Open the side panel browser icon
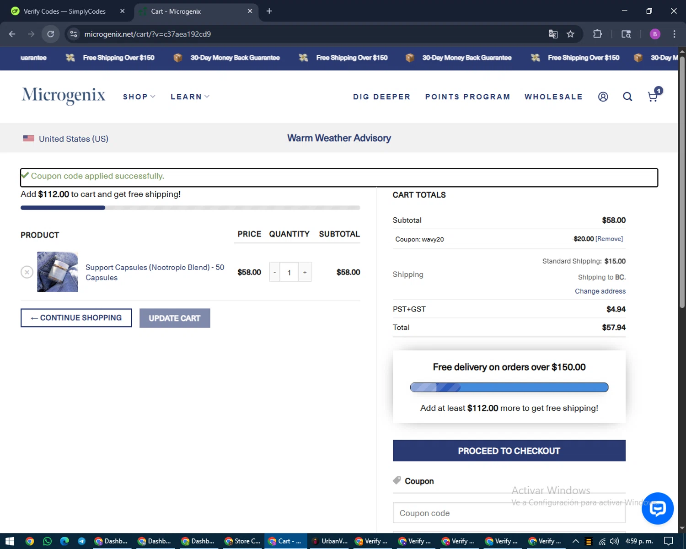Image resolution: width=686 pixels, height=549 pixels. click(x=626, y=34)
